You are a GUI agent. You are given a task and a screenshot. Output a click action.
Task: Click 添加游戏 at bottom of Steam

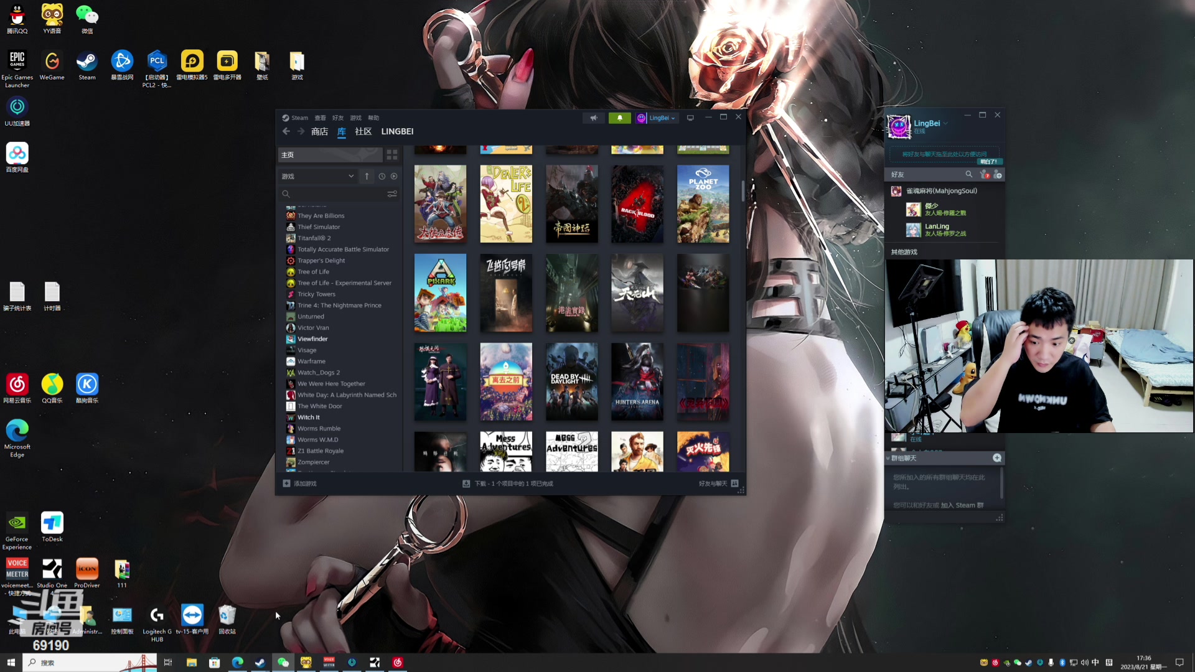(x=300, y=483)
